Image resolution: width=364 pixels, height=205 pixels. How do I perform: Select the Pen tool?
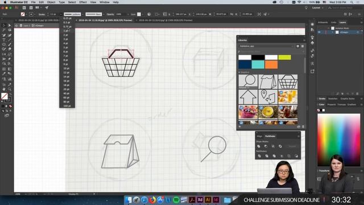coord(4,35)
